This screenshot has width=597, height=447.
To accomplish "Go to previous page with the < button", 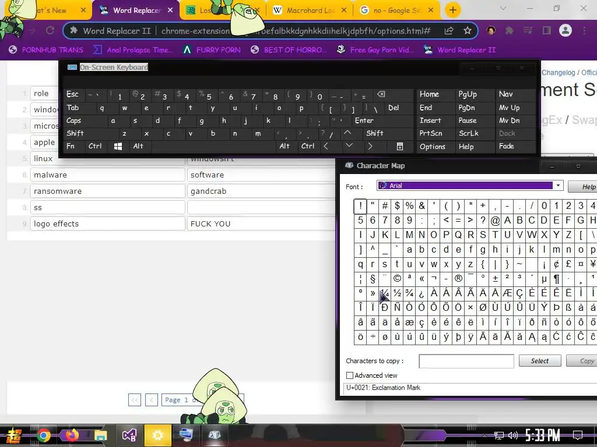I will pyautogui.click(x=152, y=400).
